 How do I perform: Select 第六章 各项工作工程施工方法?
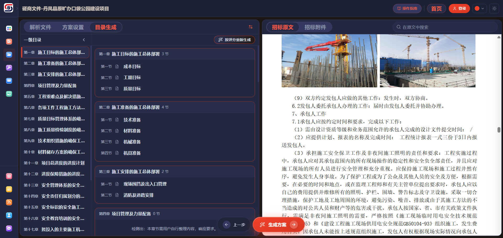click(x=55, y=107)
